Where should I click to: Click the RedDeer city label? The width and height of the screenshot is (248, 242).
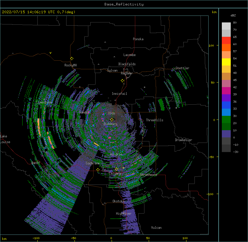pyautogui.click(x=127, y=73)
